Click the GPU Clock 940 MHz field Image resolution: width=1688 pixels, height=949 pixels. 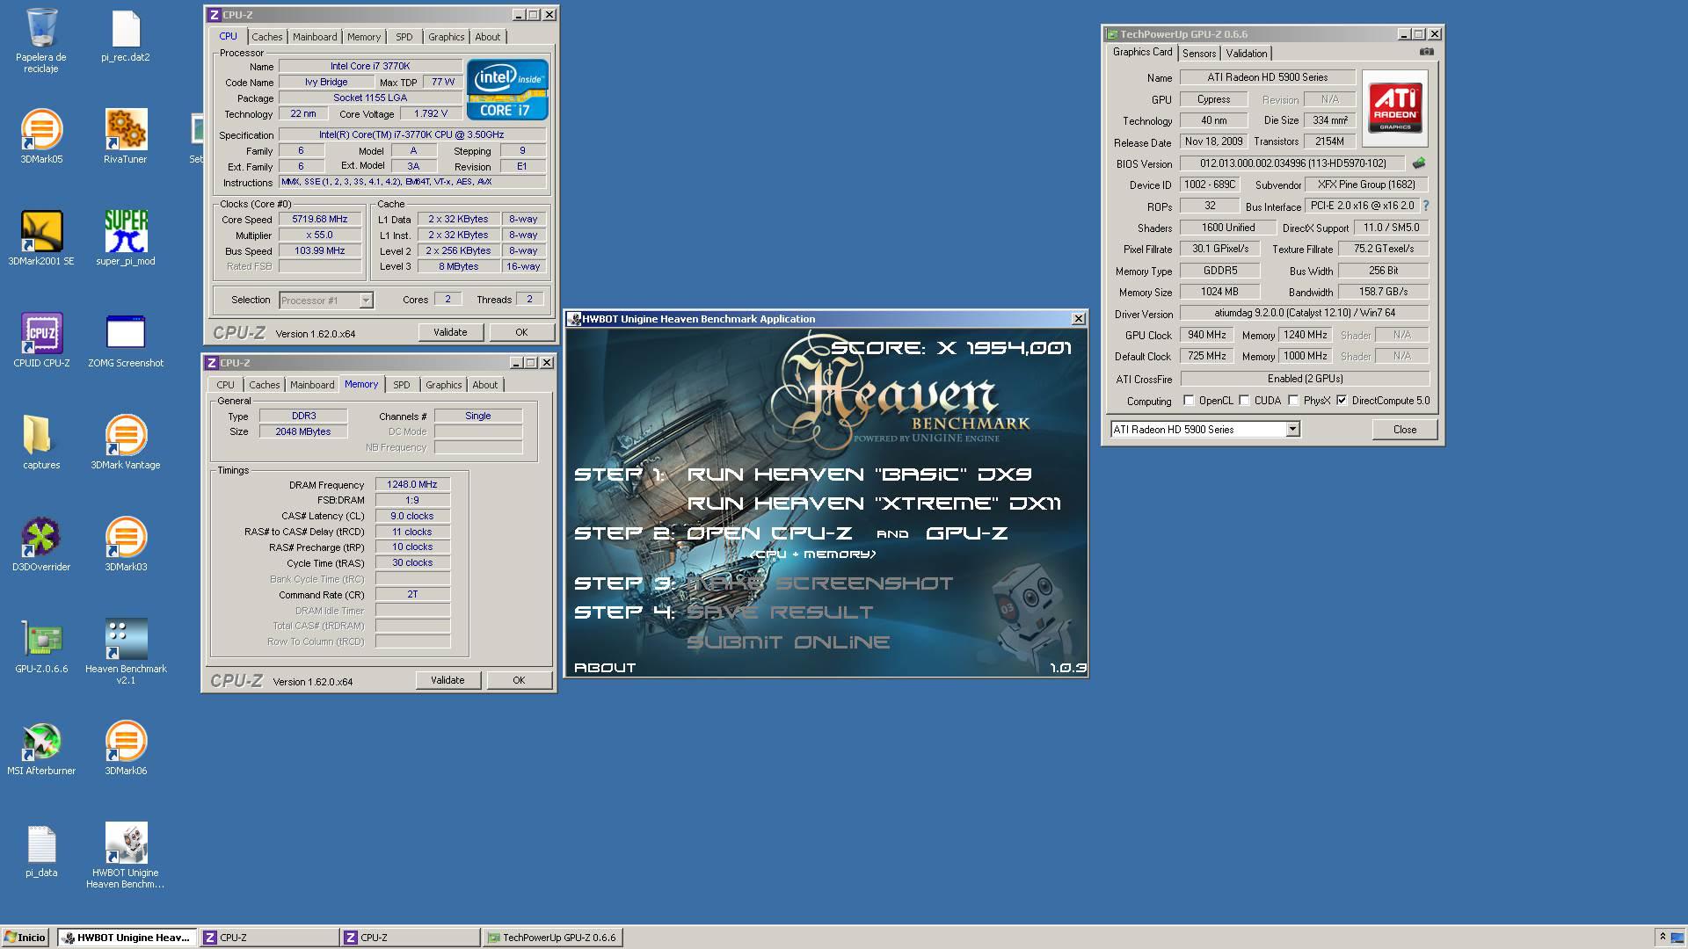1206,335
